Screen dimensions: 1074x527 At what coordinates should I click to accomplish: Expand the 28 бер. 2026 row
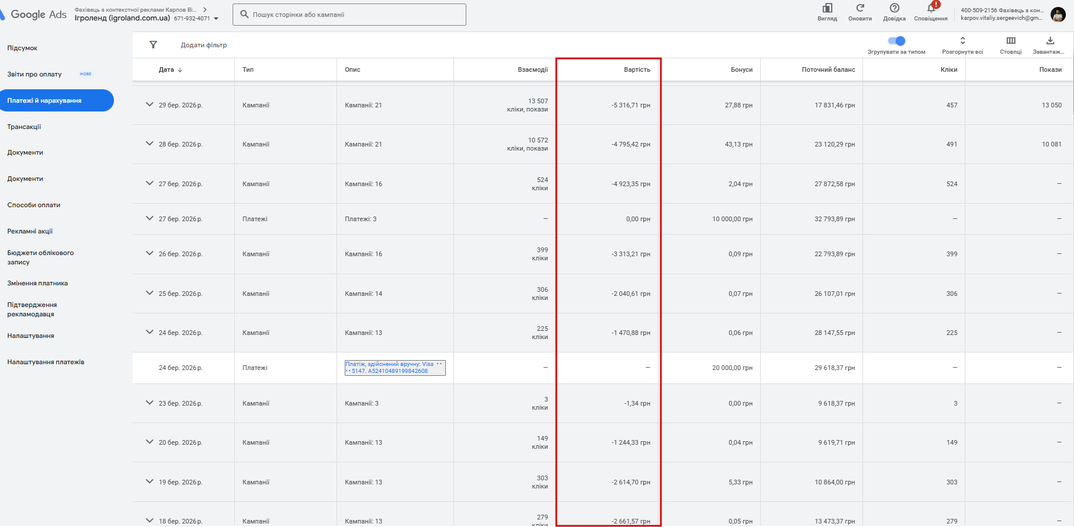click(150, 144)
